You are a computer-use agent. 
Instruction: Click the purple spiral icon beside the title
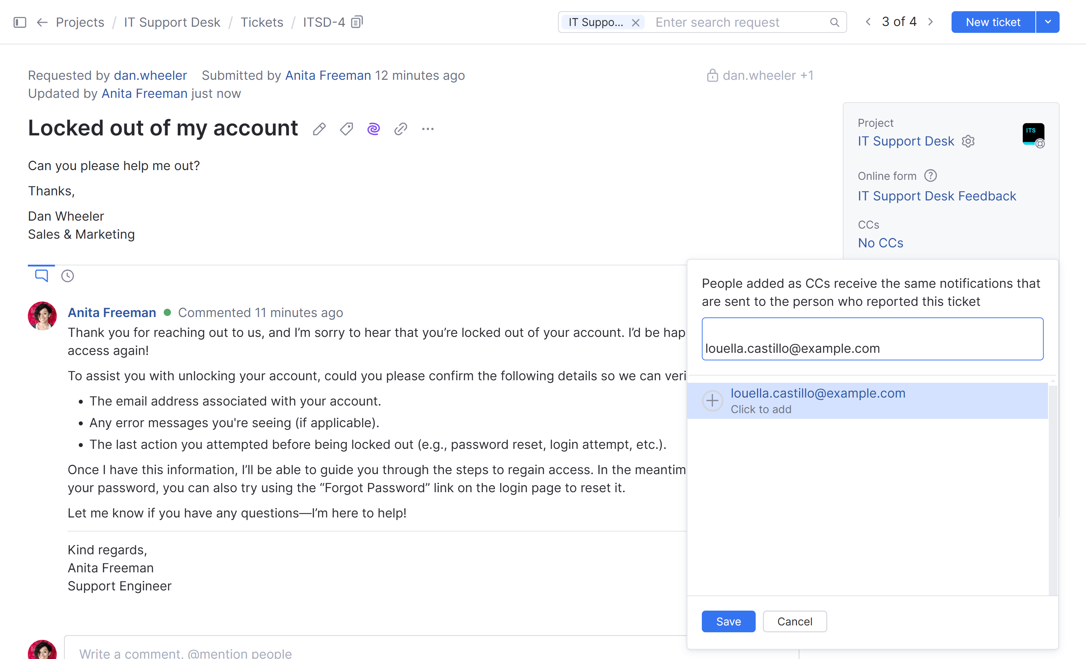click(x=373, y=129)
